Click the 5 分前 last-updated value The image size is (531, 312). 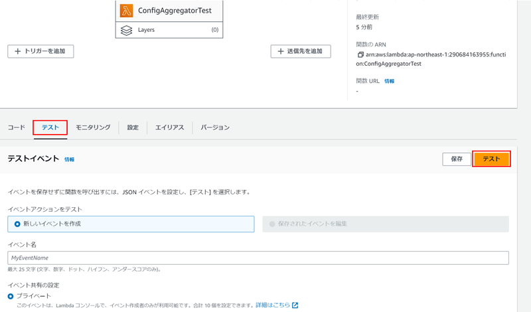coord(364,27)
